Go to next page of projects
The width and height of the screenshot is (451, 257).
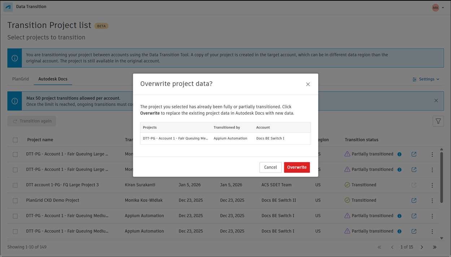[x=422, y=247]
